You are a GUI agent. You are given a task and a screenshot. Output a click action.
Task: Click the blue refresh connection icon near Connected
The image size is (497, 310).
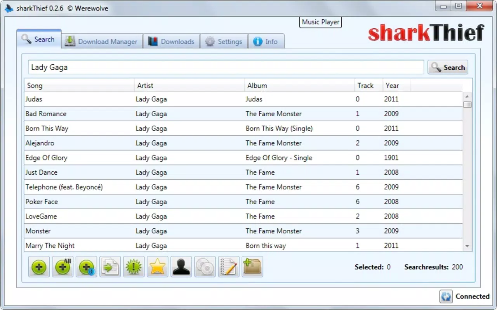(446, 296)
